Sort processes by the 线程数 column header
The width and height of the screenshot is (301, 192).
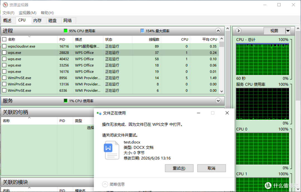(x=147, y=39)
